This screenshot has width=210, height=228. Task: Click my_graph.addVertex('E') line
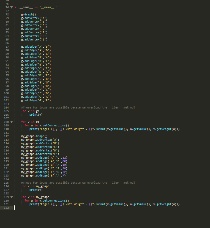point(40,154)
